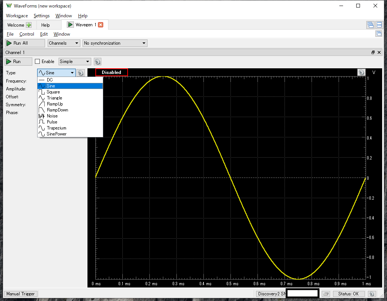Click the device icon in status bar
This screenshot has width=387, height=301.
326,294
